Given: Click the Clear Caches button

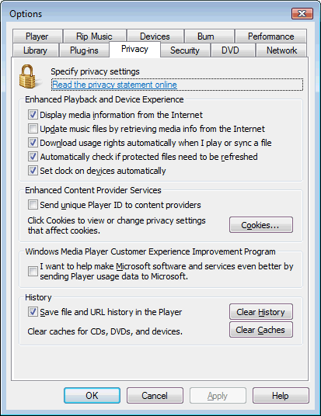Looking at the screenshot, I should point(261,330).
